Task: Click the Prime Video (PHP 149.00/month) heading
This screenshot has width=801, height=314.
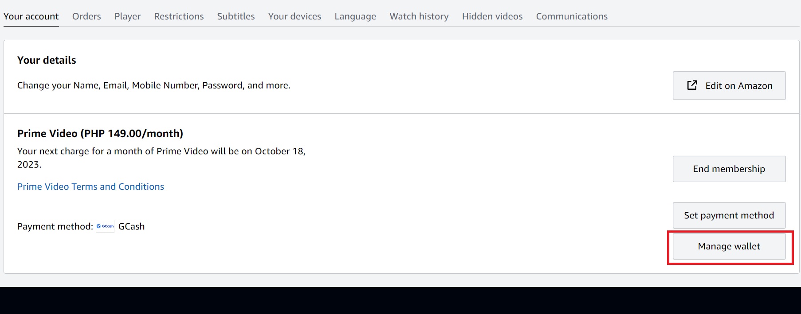Action: point(100,134)
